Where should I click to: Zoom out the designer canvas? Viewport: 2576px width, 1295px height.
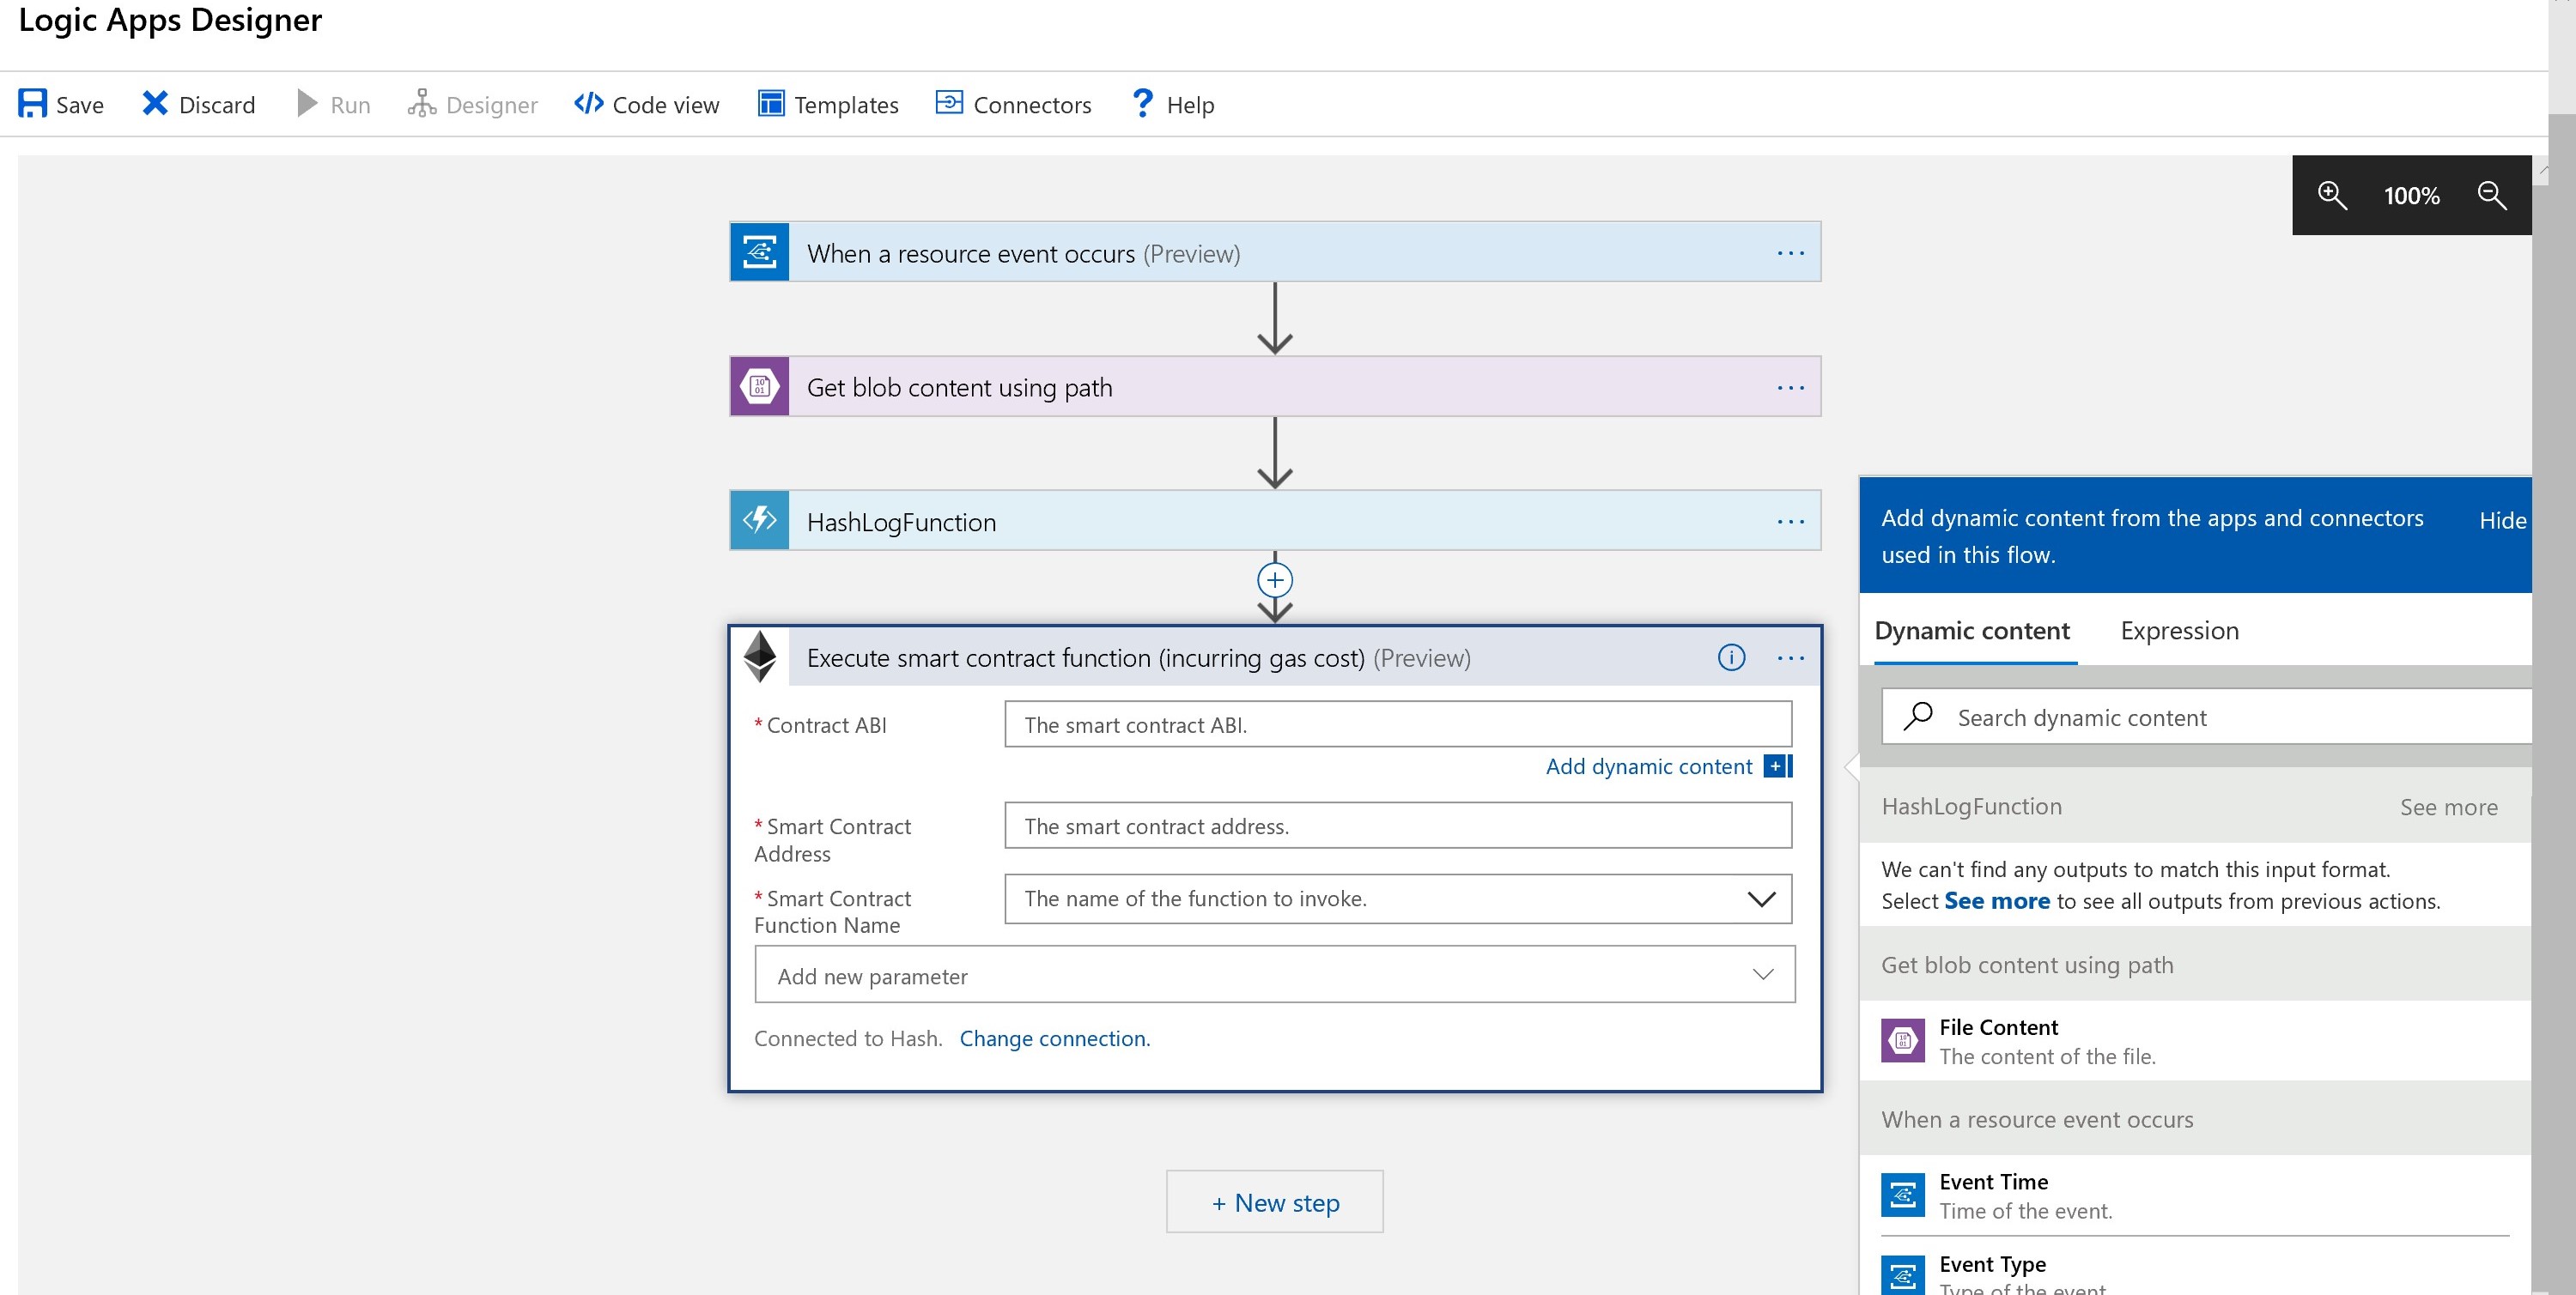pyautogui.click(x=2492, y=195)
